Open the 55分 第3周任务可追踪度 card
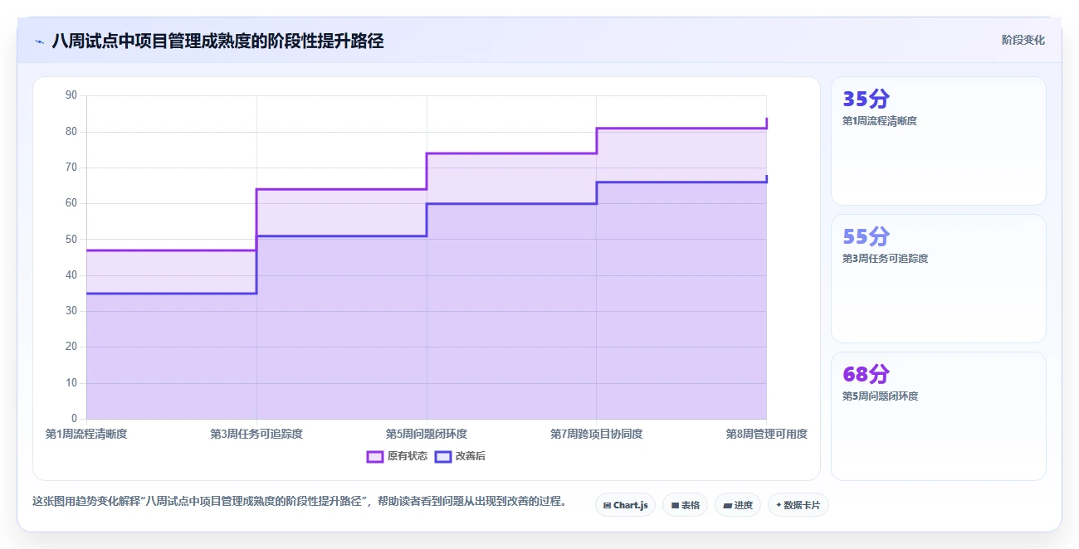Image resolution: width=1079 pixels, height=549 pixels. 938,279
